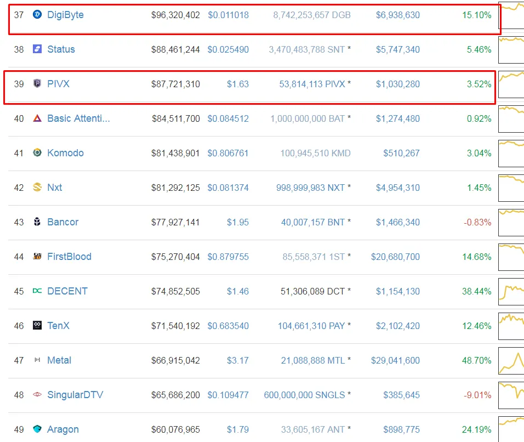The image size is (524, 442).
Task: Open the Metal coin page link
Action: tap(59, 360)
